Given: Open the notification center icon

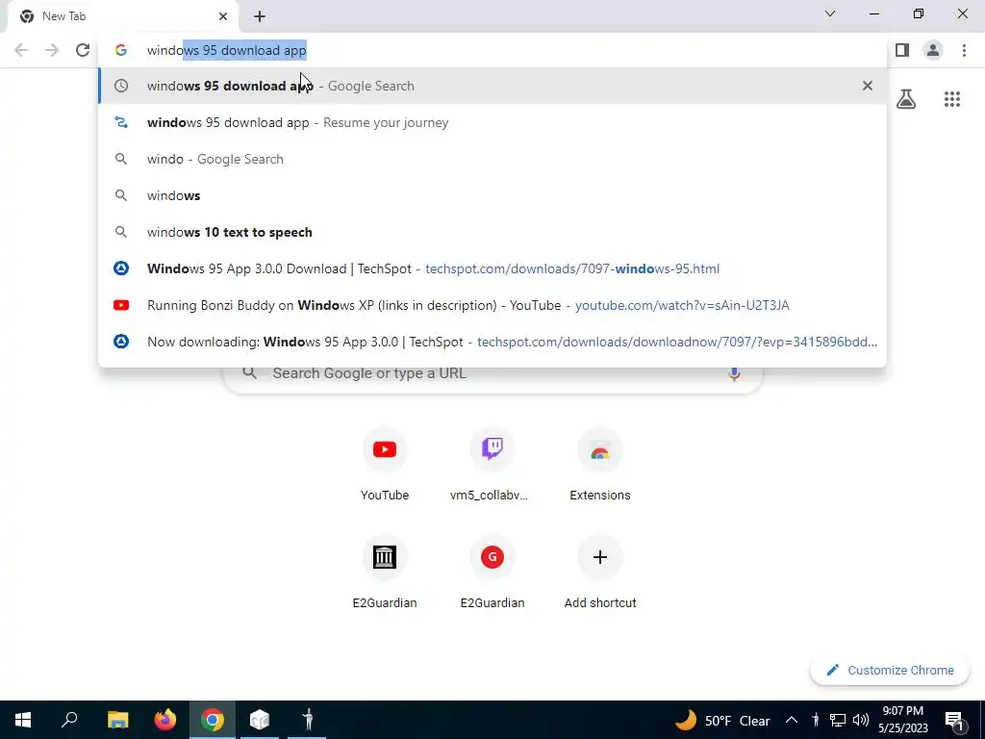Looking at the screenshot, I should (x=954, y=720).
